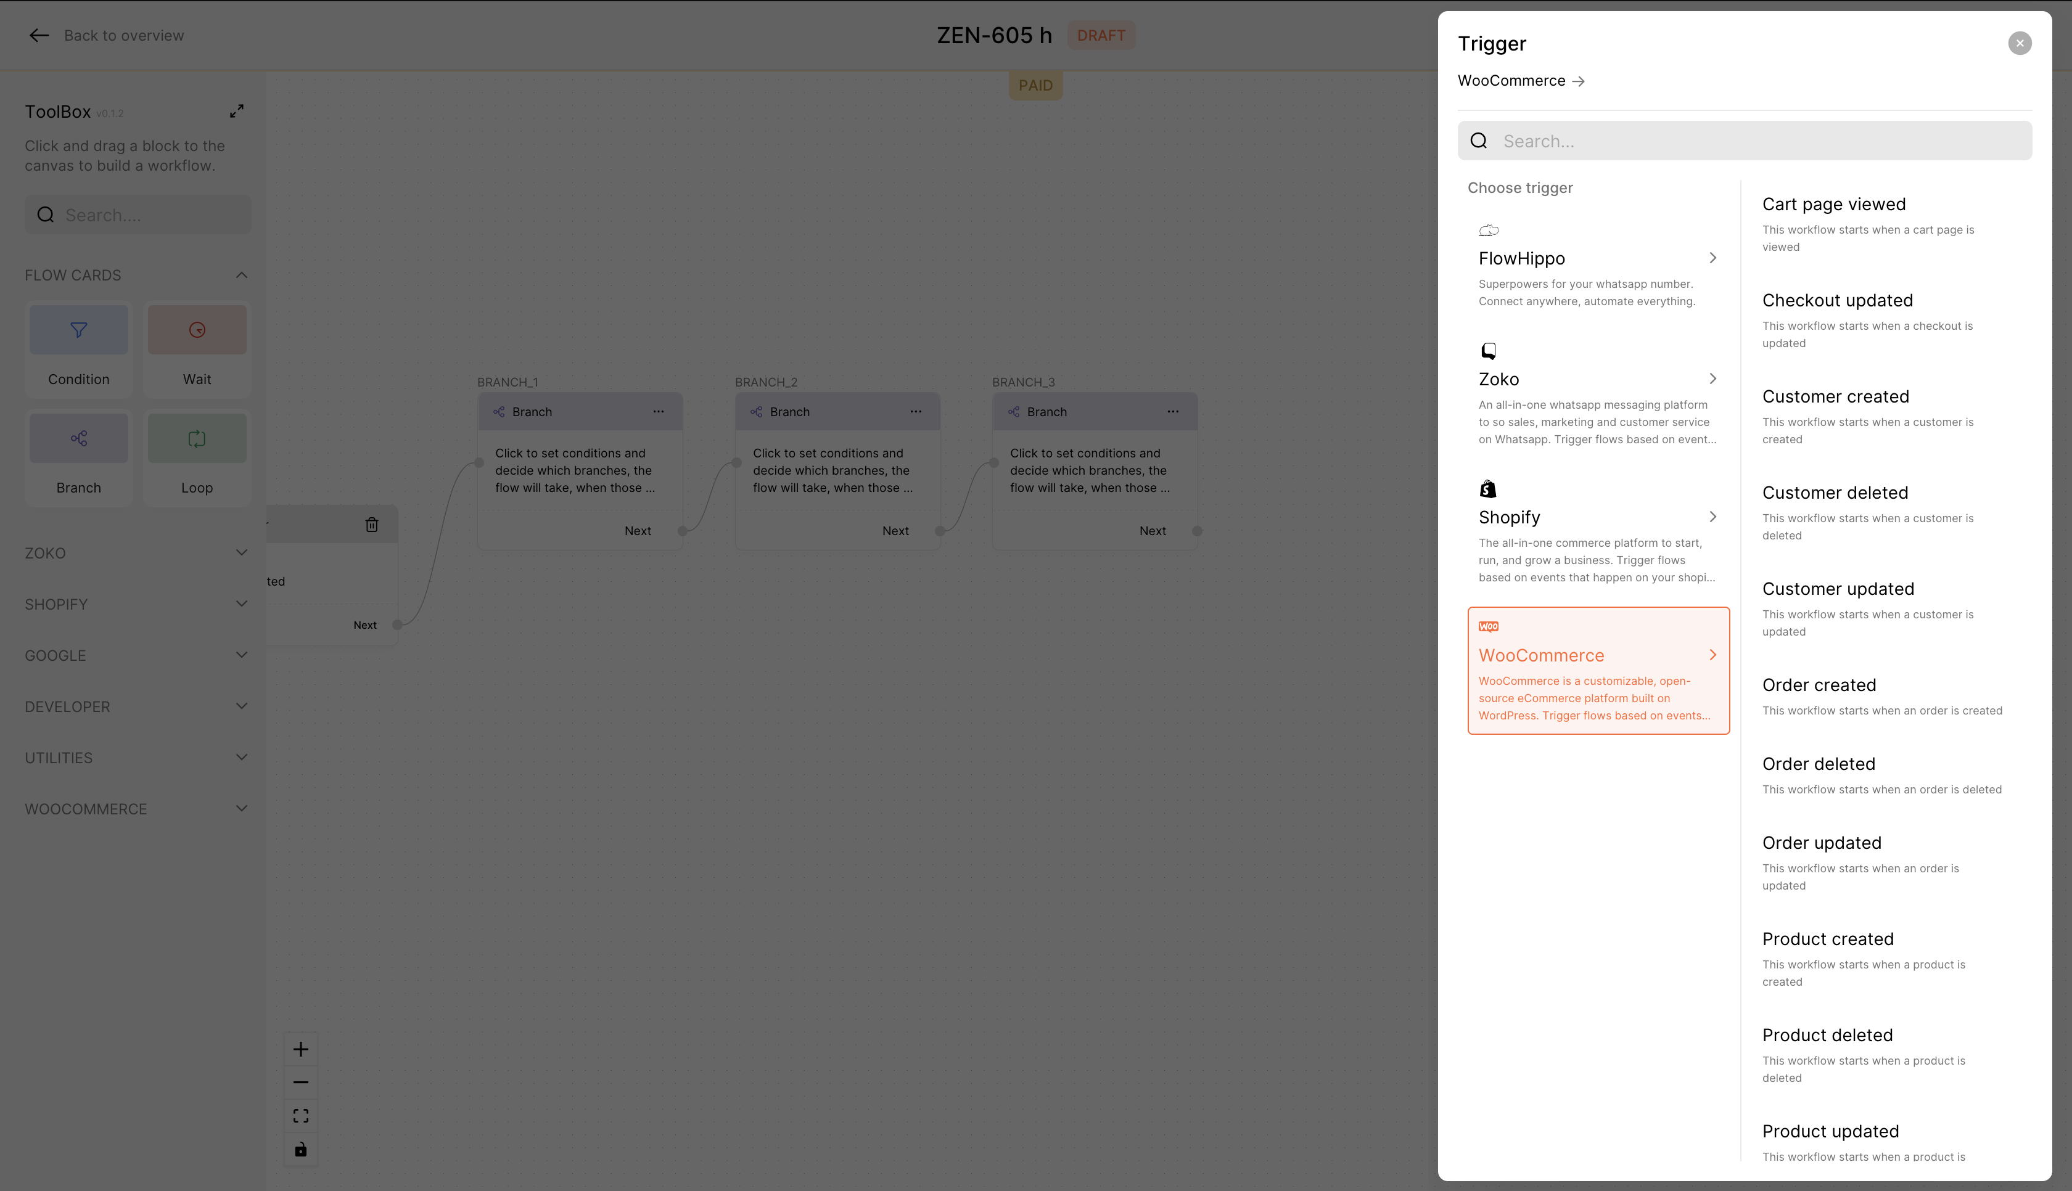Select the Loop flow card
Image resolution: width=2072 pixels, height=1191 pixels.
click(x=197, y=457)
